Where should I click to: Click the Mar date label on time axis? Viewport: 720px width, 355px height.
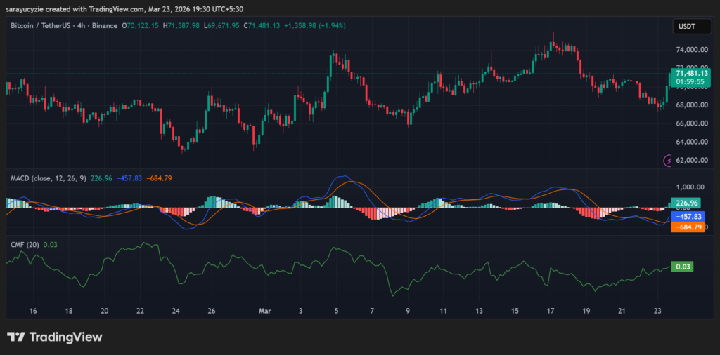(x=264, y=310)
